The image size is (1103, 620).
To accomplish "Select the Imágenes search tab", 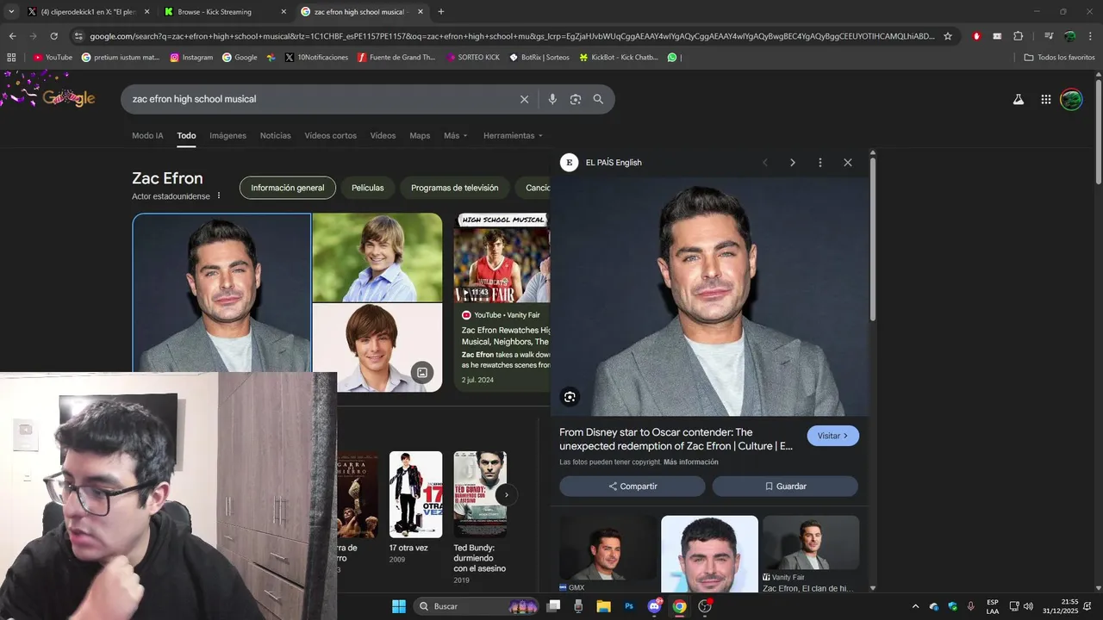I will pyautogui.click(x=227, y=136).
